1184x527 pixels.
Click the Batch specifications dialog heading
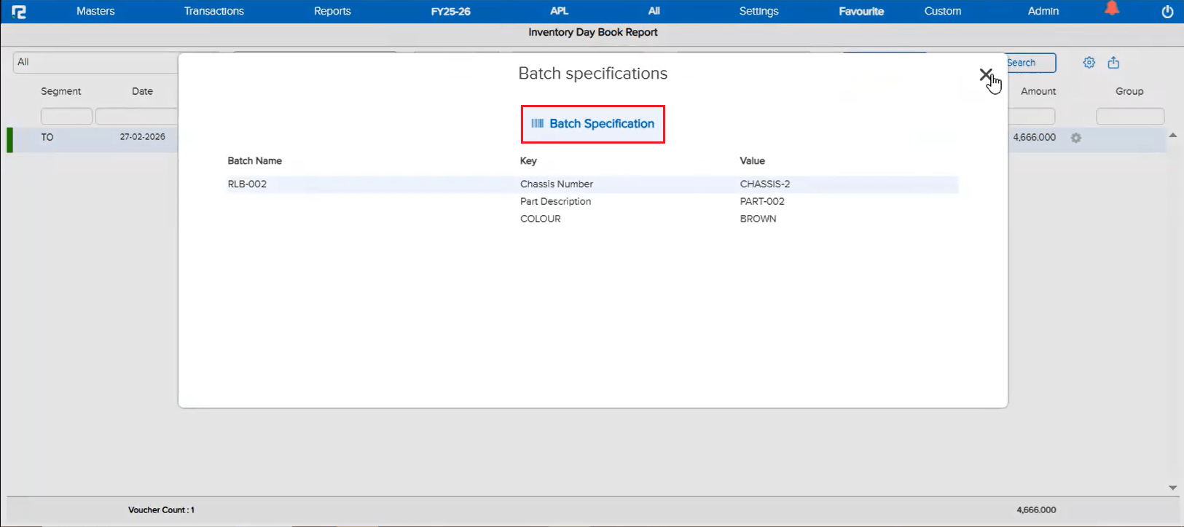pyautogui.click(x=593, y=74)
